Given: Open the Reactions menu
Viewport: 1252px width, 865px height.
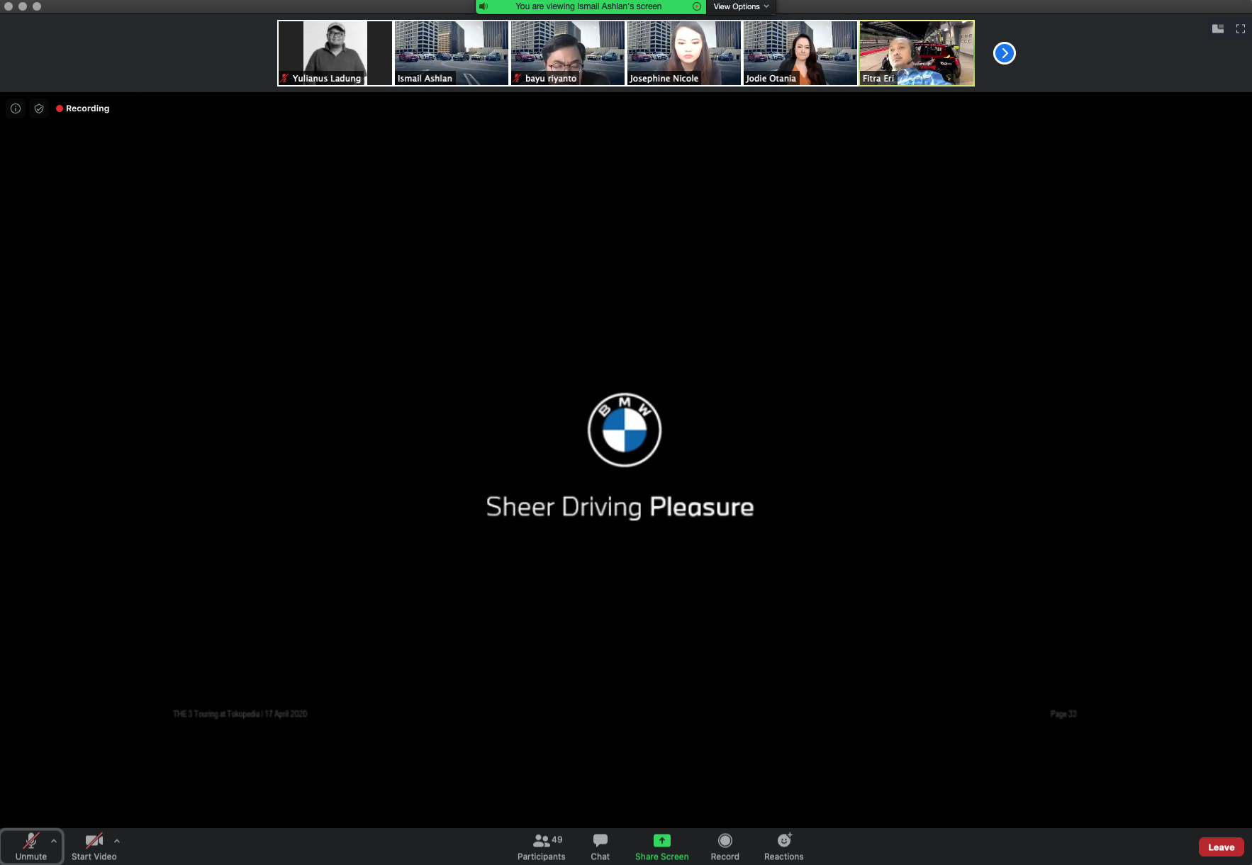Looking at the screenshot, I should [x=783, y=847].
